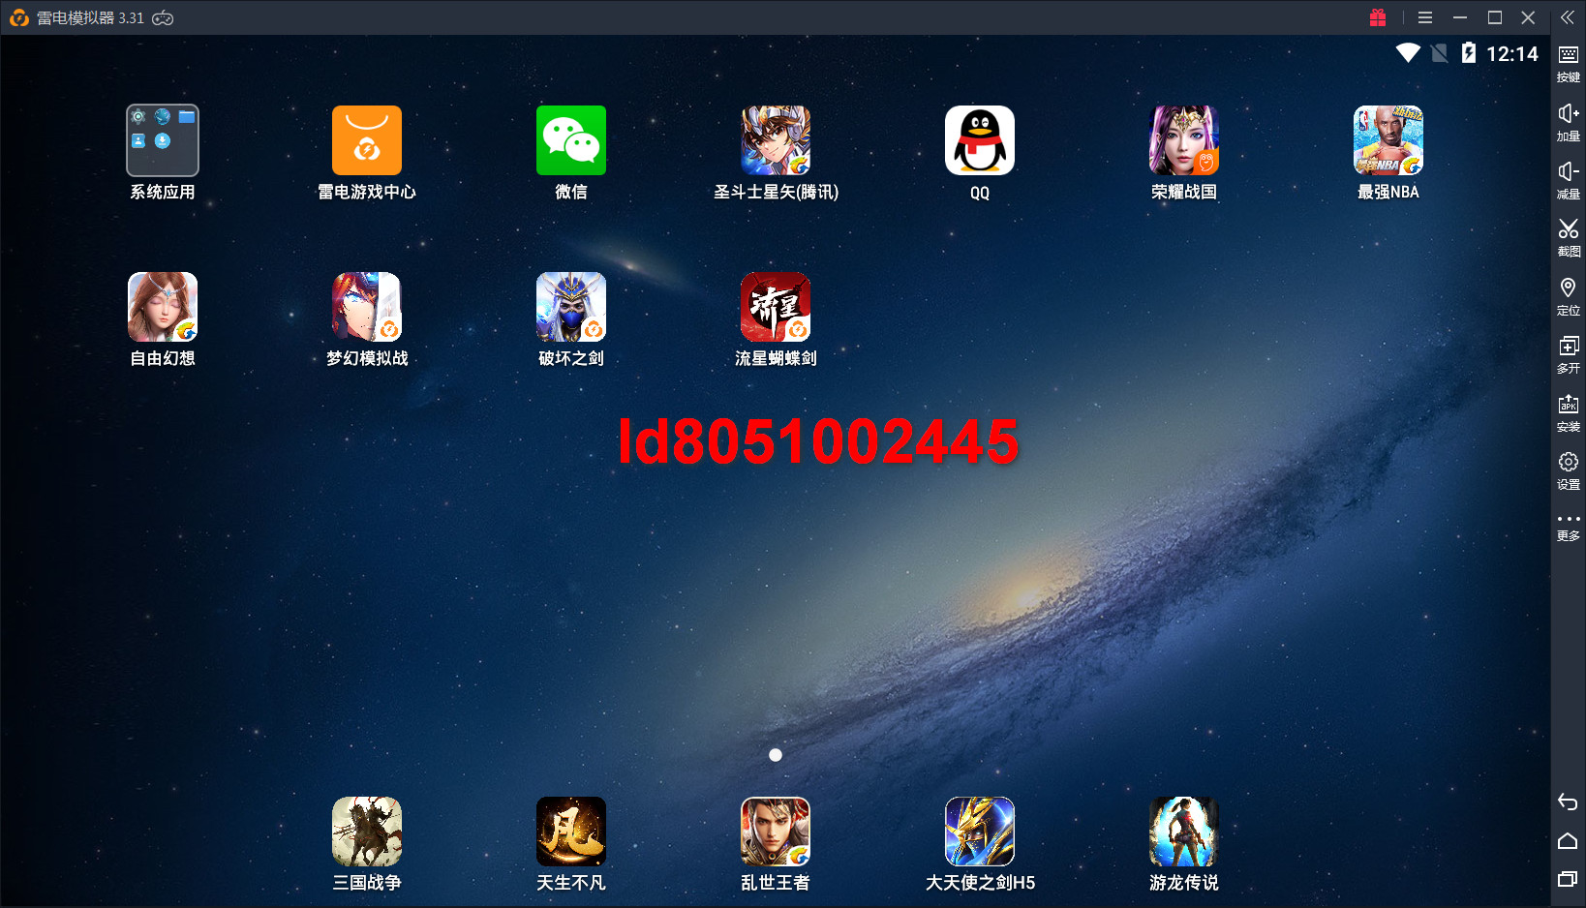
Task: Open the 系统应用 folder
Action: point(163,141)
